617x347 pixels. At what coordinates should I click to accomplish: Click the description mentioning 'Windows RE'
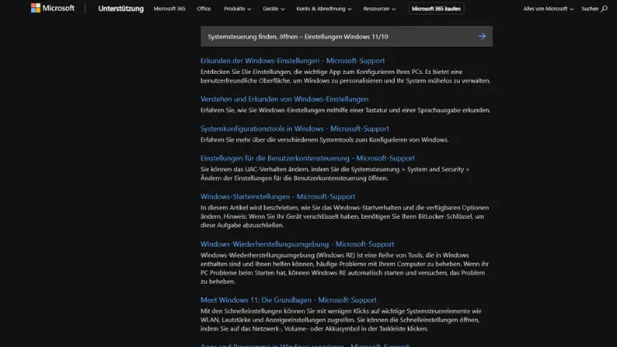(345, 268)
